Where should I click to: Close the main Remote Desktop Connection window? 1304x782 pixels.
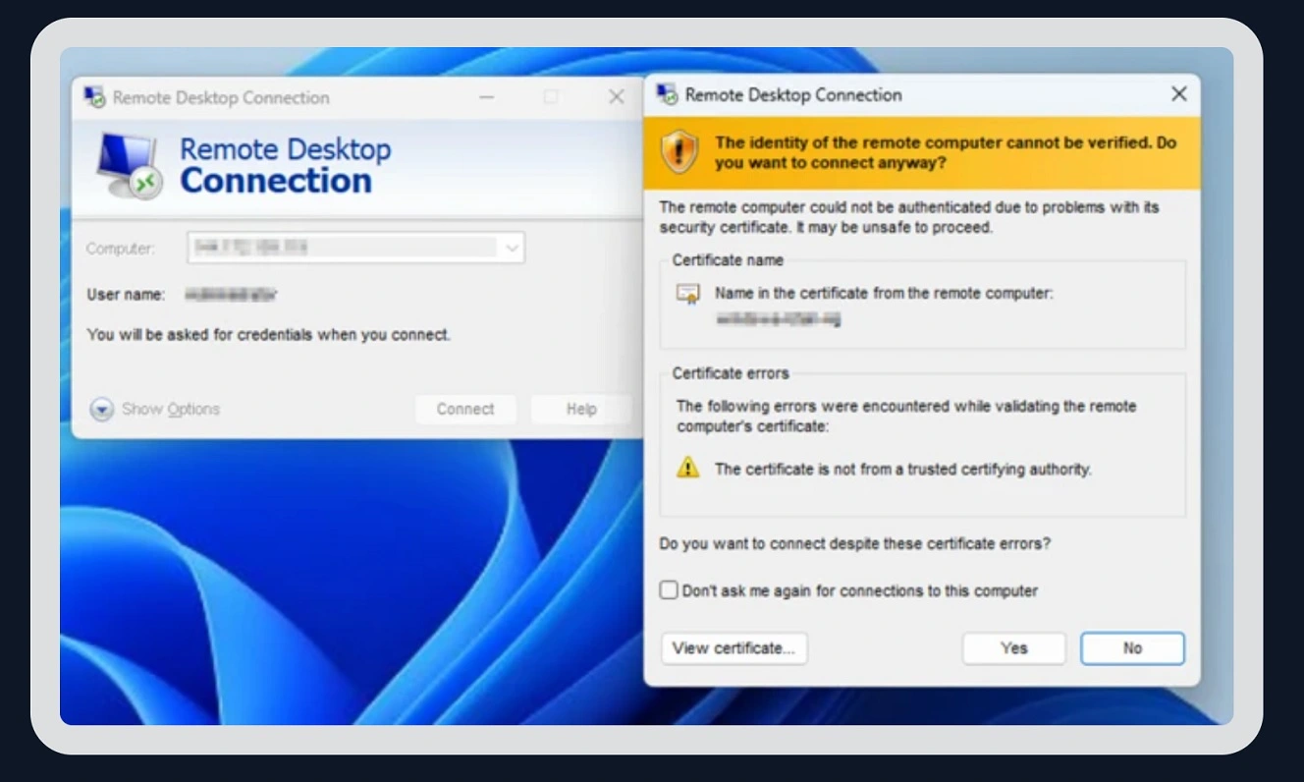pos(617,96)
